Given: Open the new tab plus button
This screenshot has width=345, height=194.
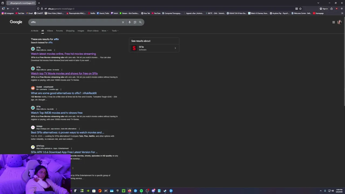Looking at the screenshot, I should click(39, 3).
